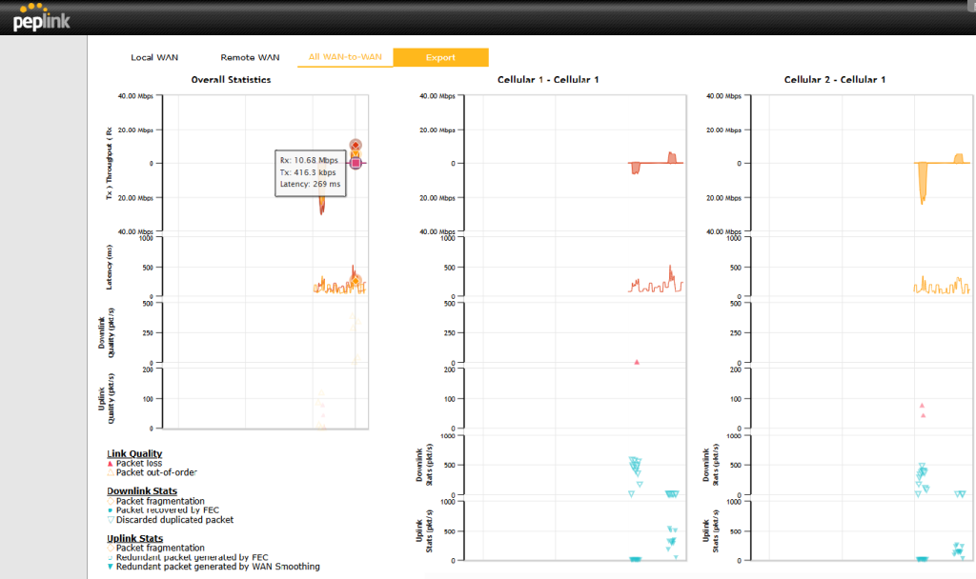This screenshot has width=976, height=579.
Task: Click the Cellular 1 - Cellular 1 chart title
Action: pos(548,80)
